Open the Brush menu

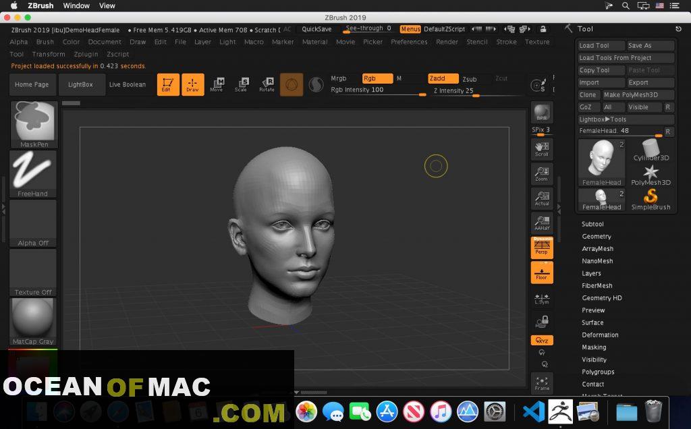coord(45,42)
